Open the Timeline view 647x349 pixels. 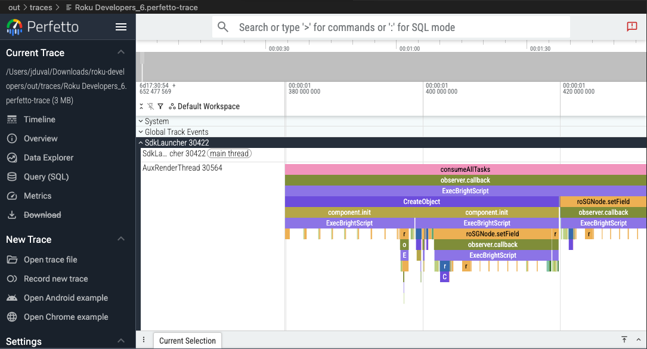(39, 119)
